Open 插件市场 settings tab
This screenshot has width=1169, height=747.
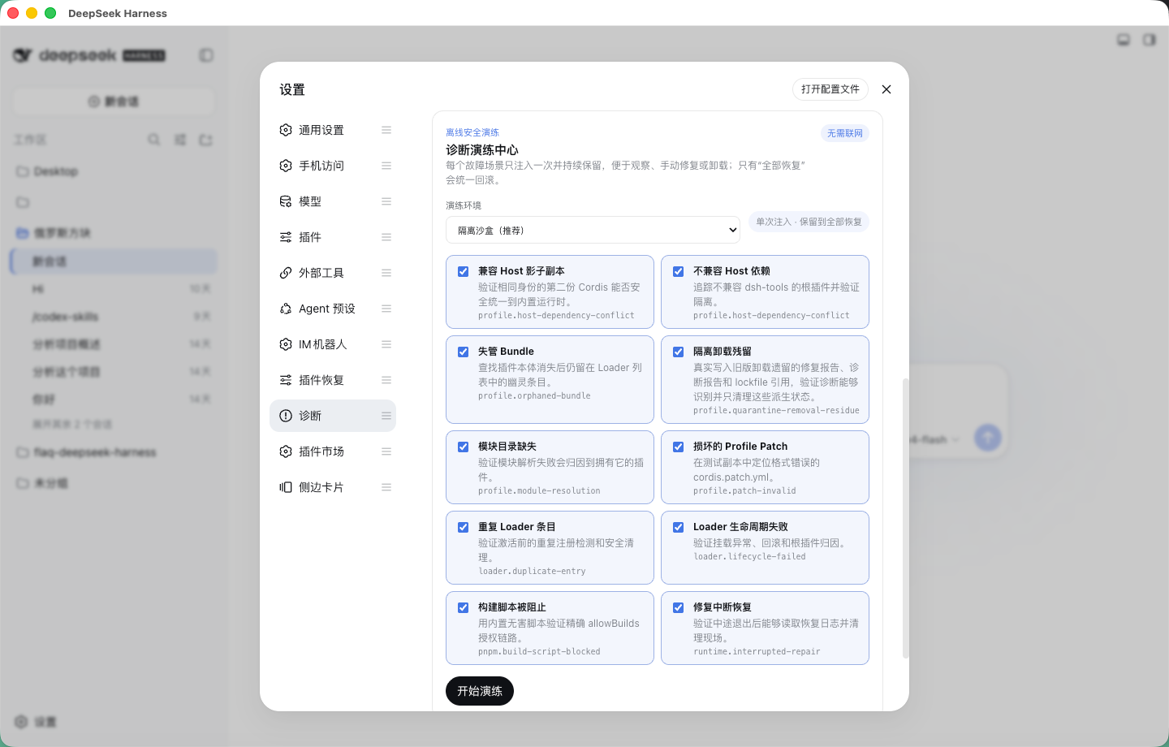pyautogui.click(x=333, y=451)
